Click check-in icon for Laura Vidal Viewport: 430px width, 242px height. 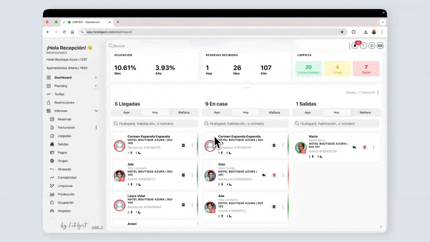pos(183,205)
